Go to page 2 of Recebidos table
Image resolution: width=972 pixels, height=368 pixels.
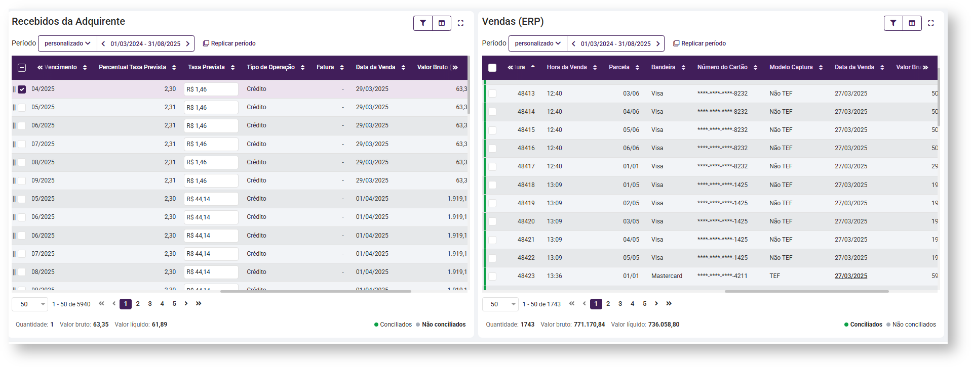pos(138,304)
